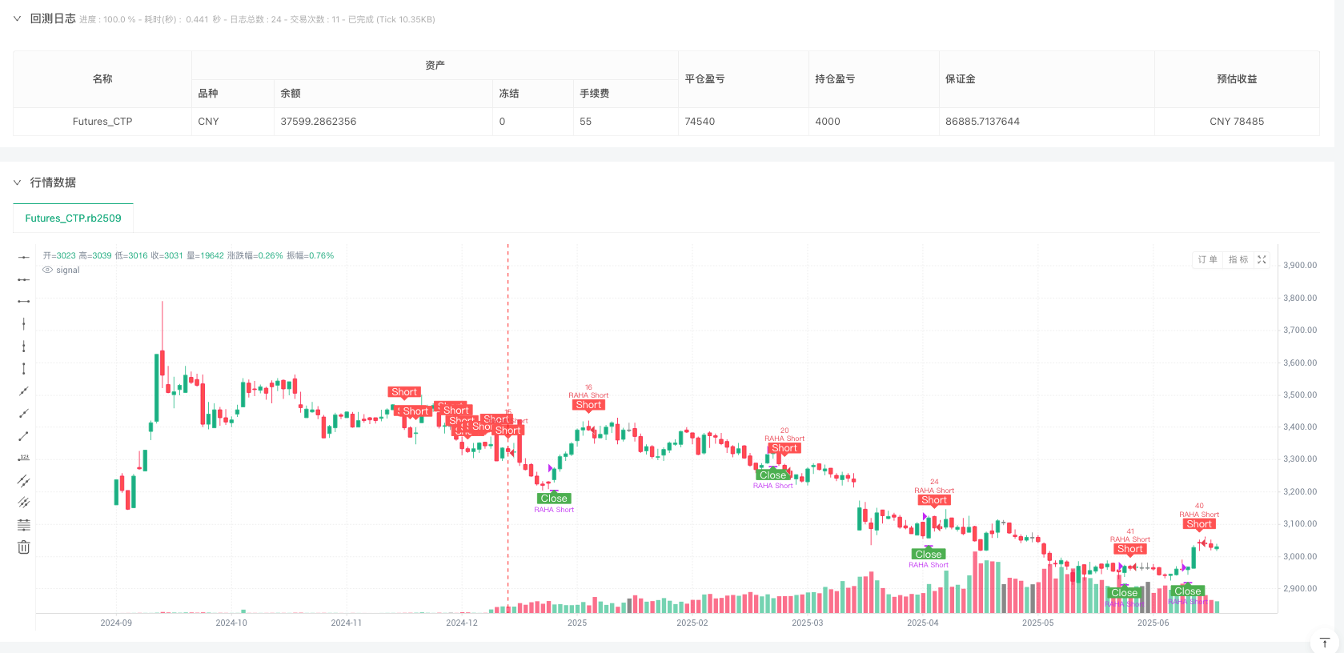
Task: Click the 3,900.00 price axis label
Action: [1300, 266]
